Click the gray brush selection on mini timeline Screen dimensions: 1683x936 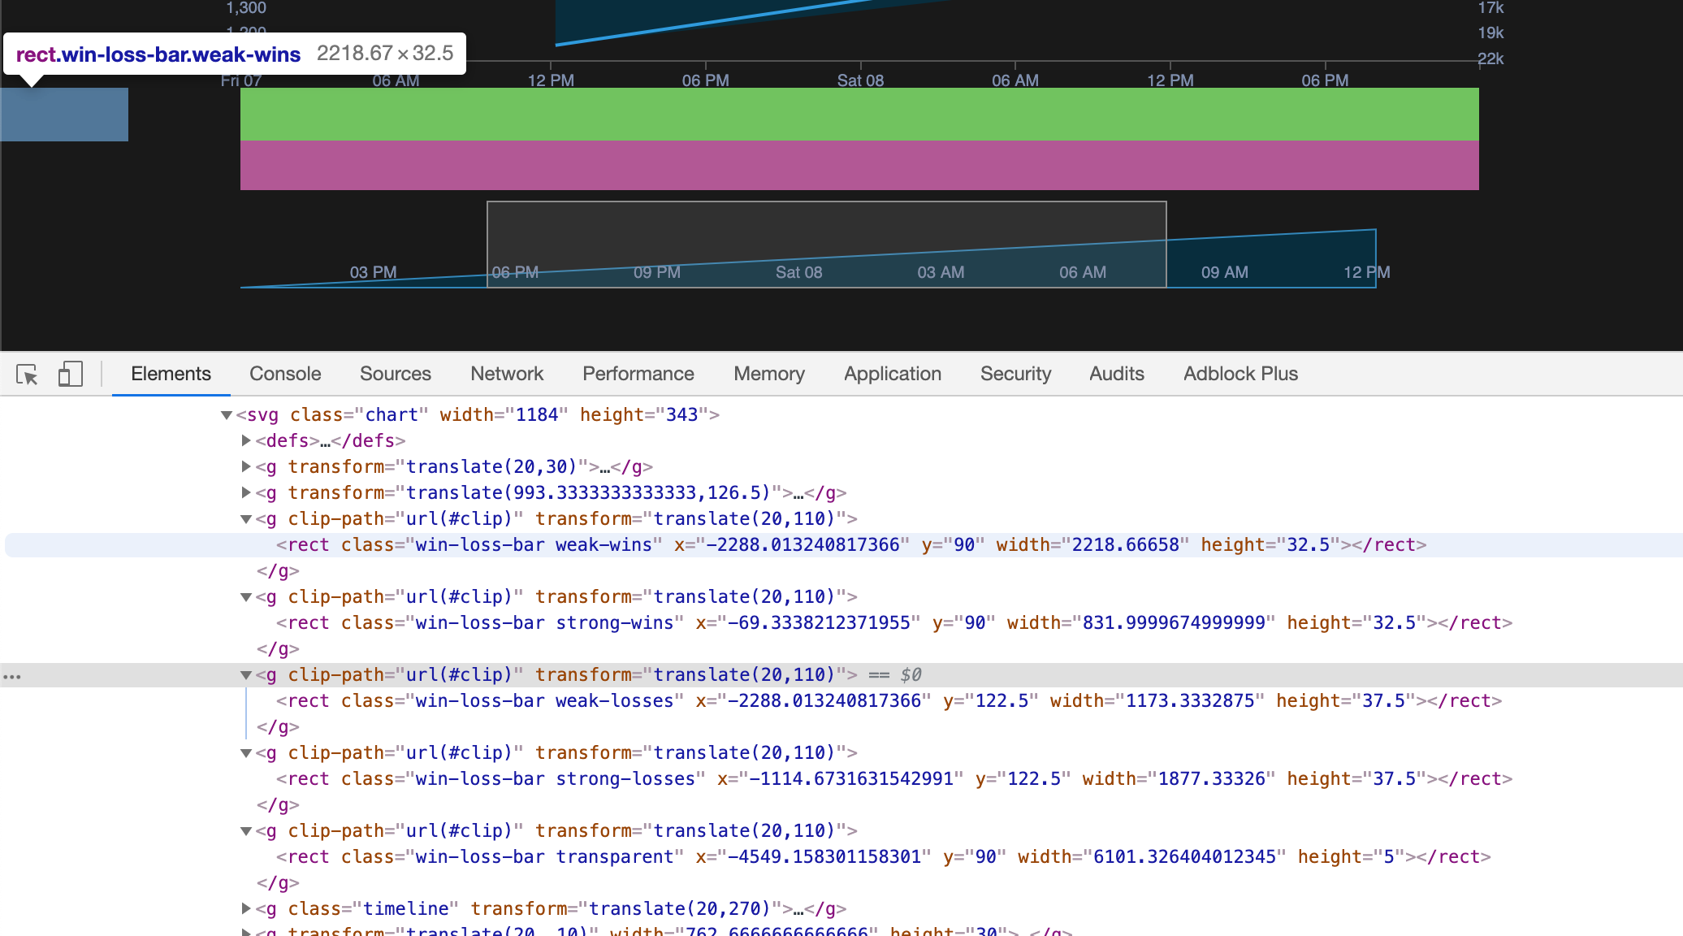tap(827, 245)
